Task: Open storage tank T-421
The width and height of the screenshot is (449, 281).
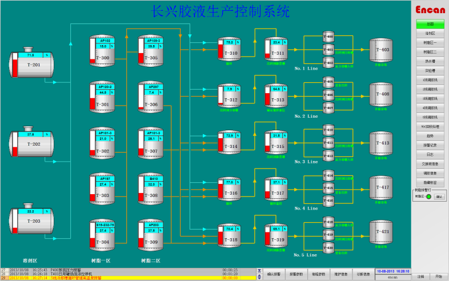Action: 381,232
